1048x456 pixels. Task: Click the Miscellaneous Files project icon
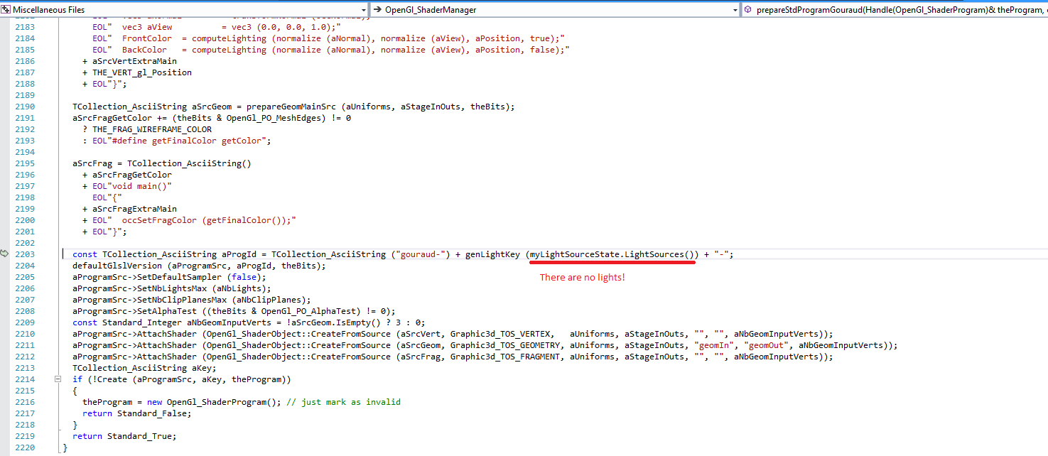point(6,10)
